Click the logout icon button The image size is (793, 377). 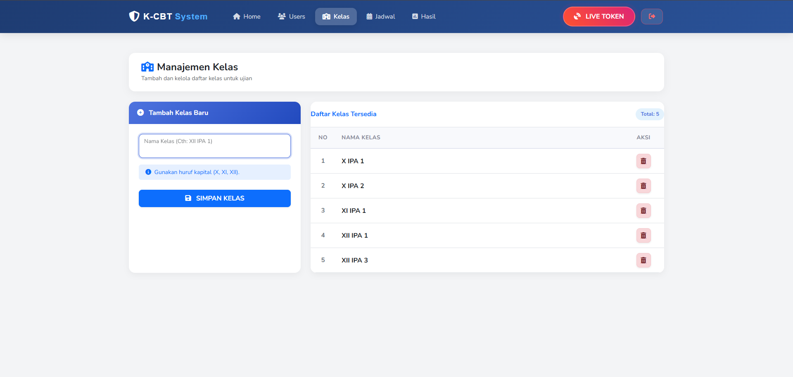pyautogui.click(x=652, y=17)
